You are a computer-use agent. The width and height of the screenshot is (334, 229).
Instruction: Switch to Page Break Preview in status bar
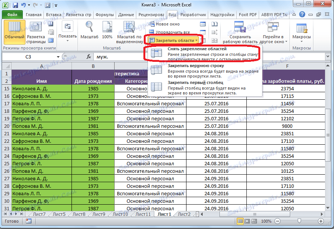[255, 222]
